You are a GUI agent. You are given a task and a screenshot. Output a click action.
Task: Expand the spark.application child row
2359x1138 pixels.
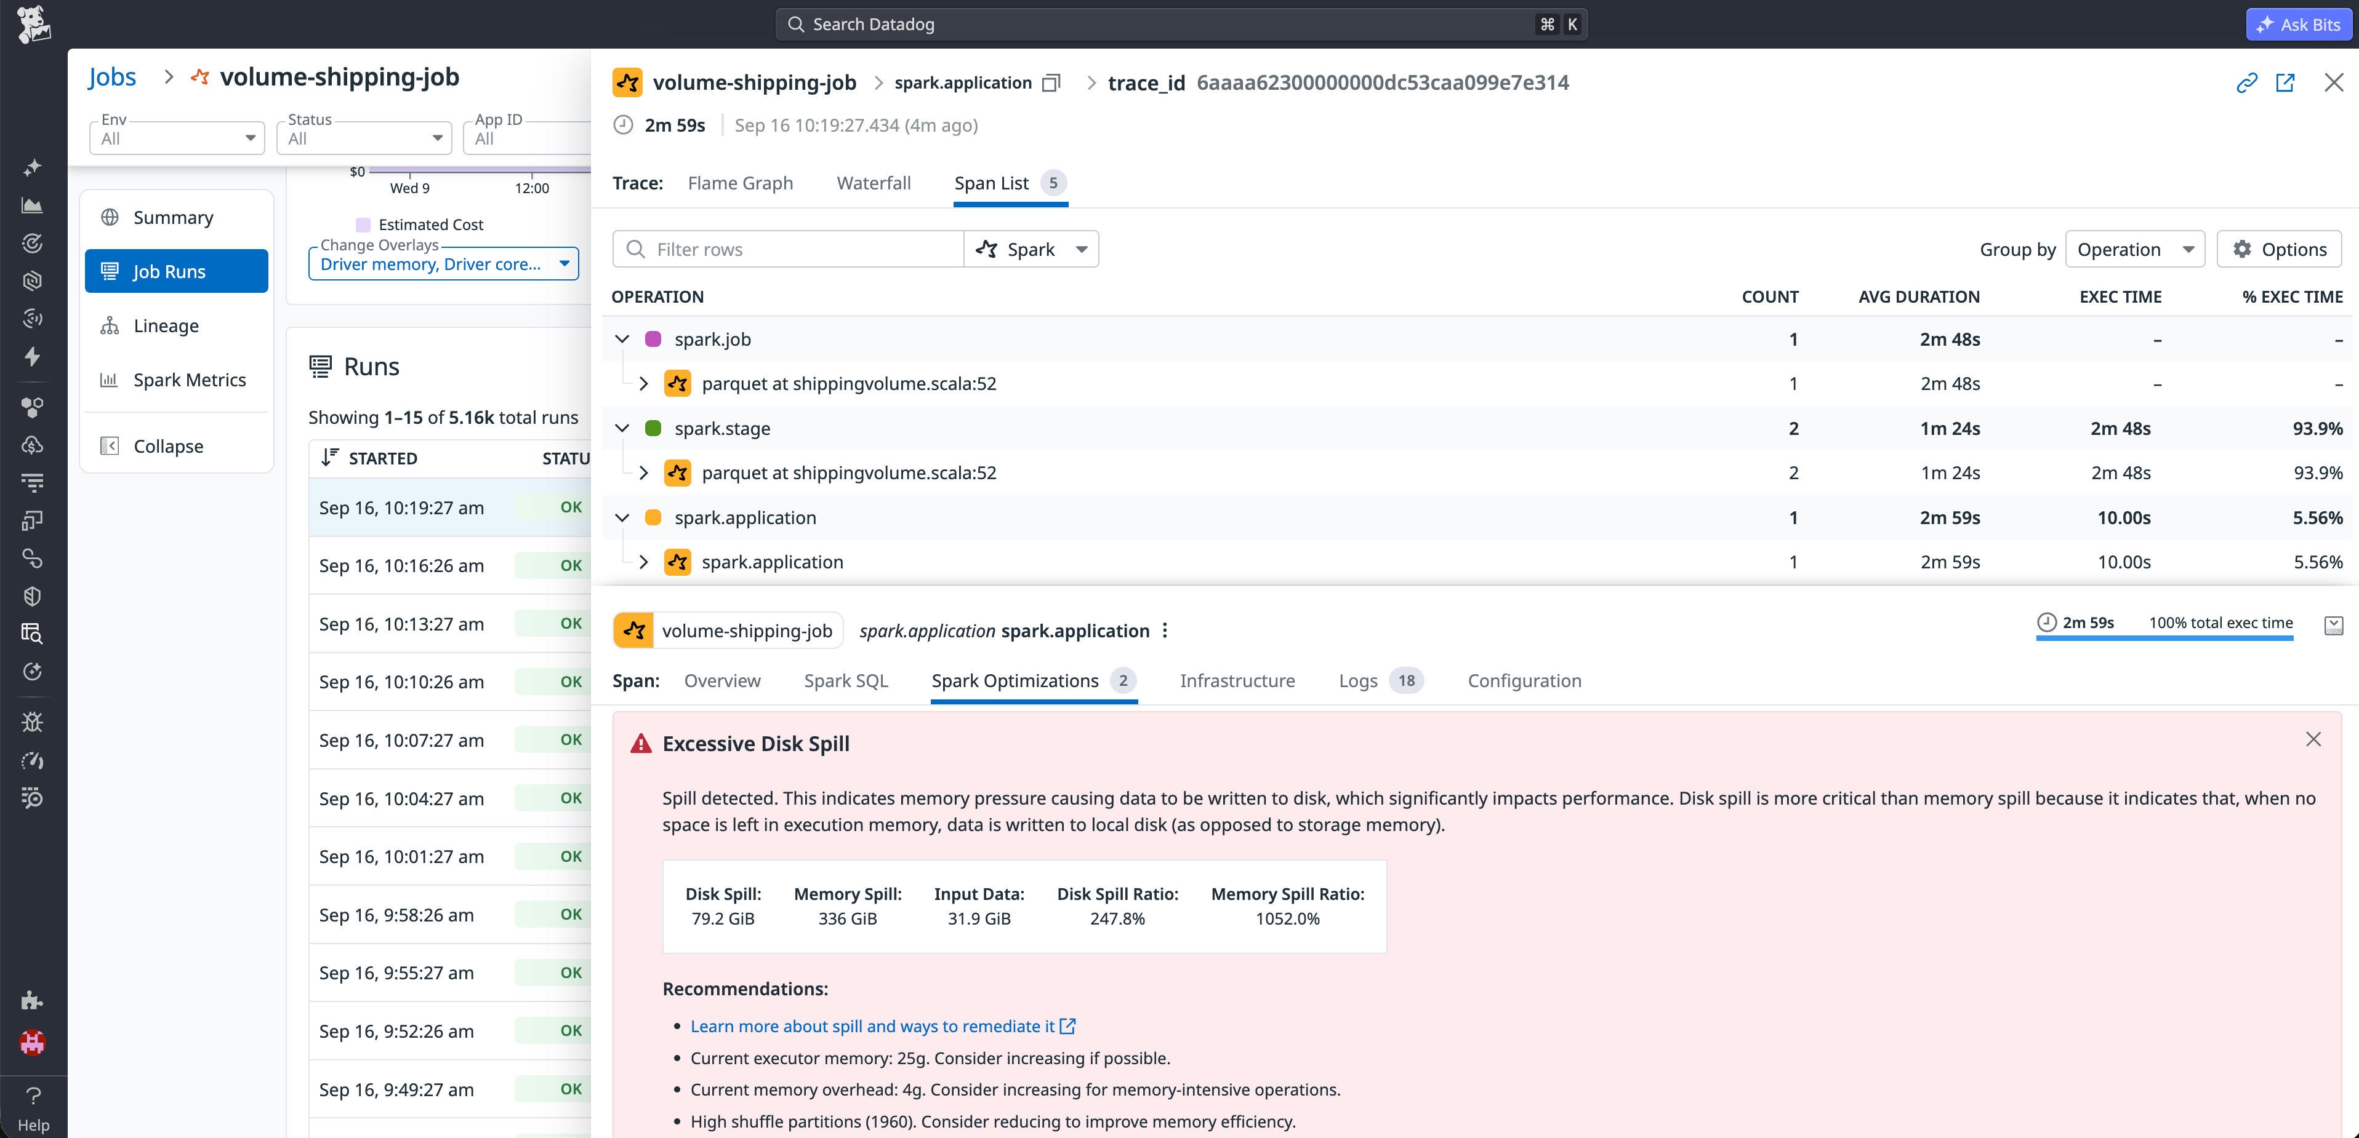(644, 562)
